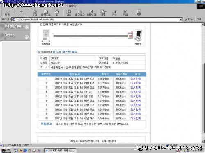Open the SLA 만족 result link in row 5

coord(135,96)
